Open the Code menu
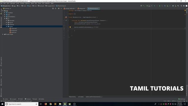 coord(18,3)
